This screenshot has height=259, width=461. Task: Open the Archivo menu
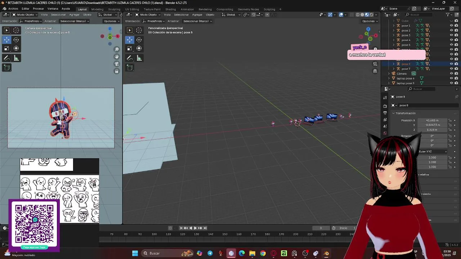(x=13, y=9)
